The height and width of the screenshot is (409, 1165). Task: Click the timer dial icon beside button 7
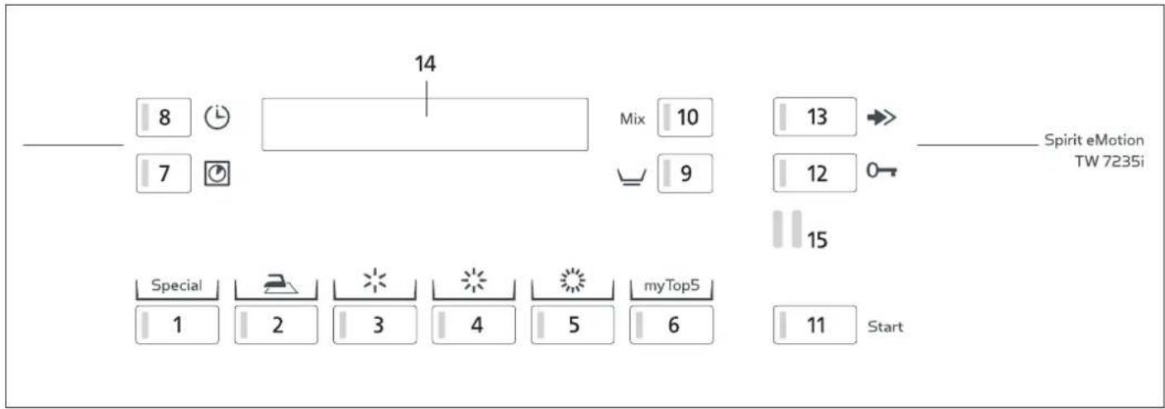[217, 174]
